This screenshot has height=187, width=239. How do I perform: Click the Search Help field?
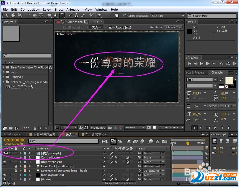coord(212,16)
